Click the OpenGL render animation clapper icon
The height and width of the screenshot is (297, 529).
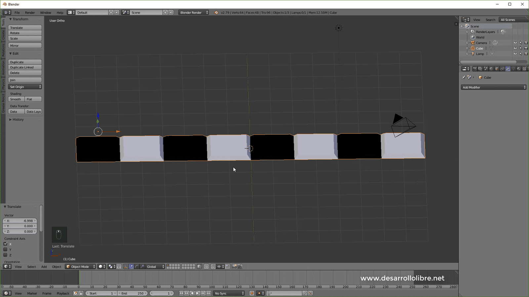(239, 267)
